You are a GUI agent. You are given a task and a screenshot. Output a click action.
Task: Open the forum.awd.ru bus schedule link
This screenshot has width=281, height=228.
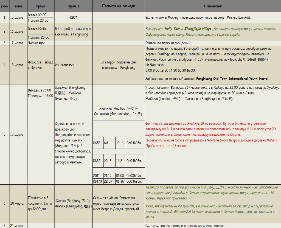click(231, 59)
